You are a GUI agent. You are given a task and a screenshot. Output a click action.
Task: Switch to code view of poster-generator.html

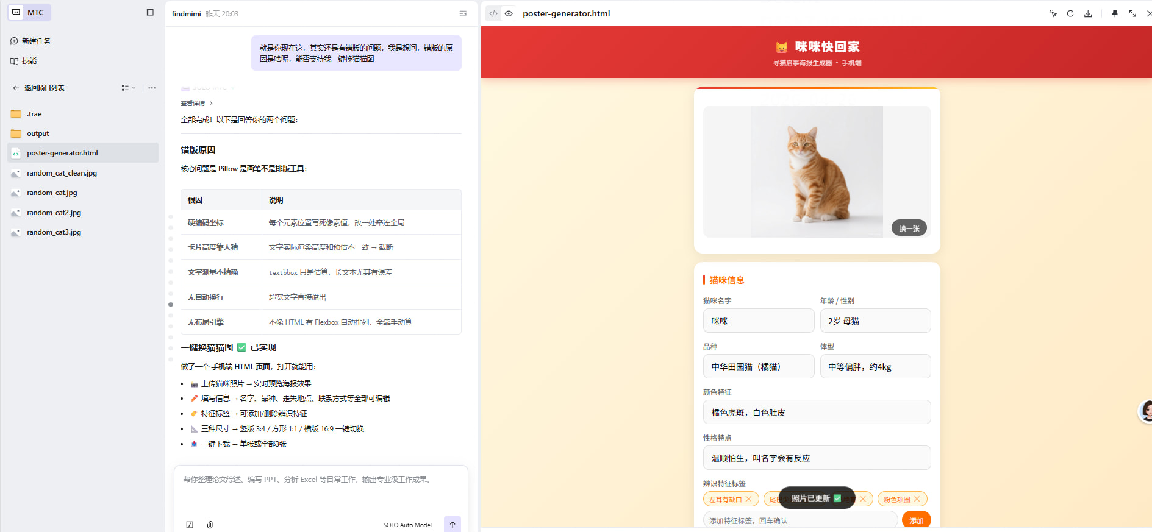[x=493, y=13]
